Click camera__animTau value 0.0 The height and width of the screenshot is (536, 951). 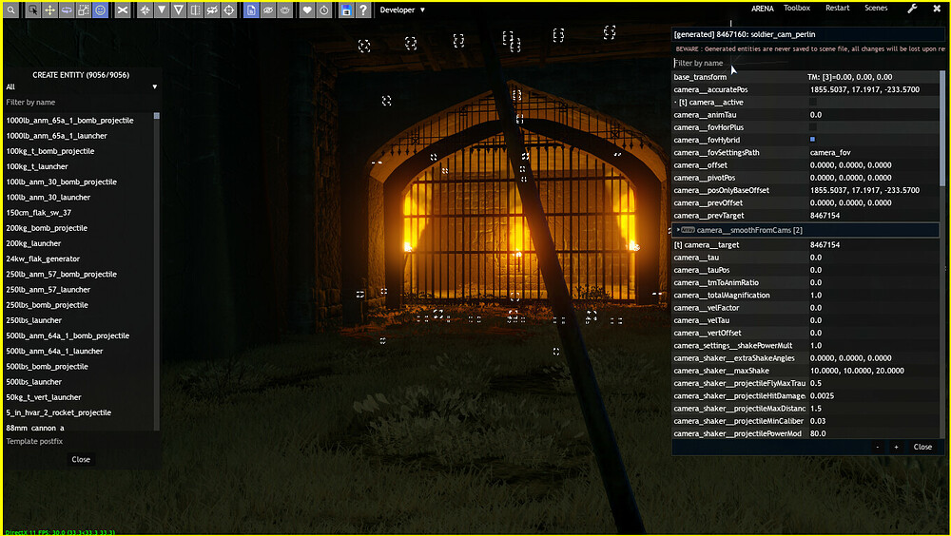tap(816, 115)
